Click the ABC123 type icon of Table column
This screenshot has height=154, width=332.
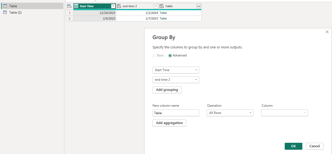(162, 6)
